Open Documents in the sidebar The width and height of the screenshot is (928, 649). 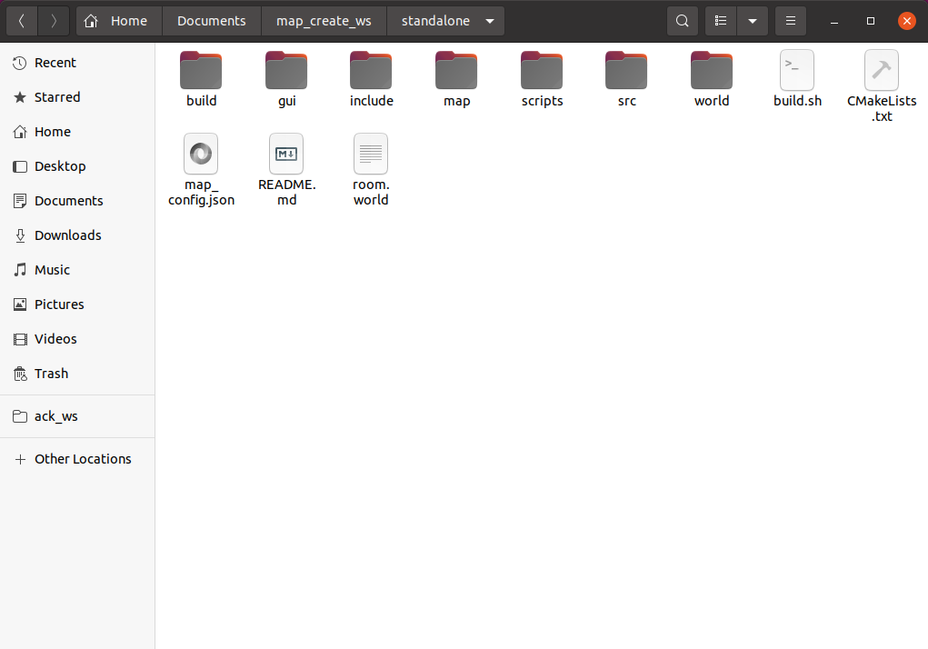(x=77, y=201)
